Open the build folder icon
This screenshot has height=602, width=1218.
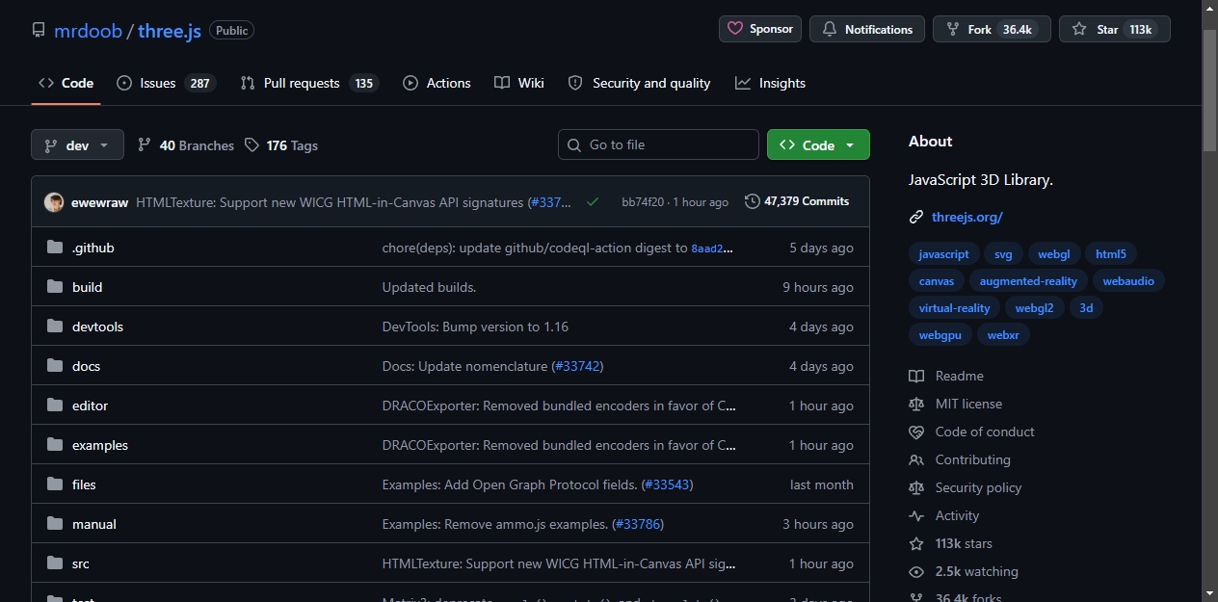55,287
